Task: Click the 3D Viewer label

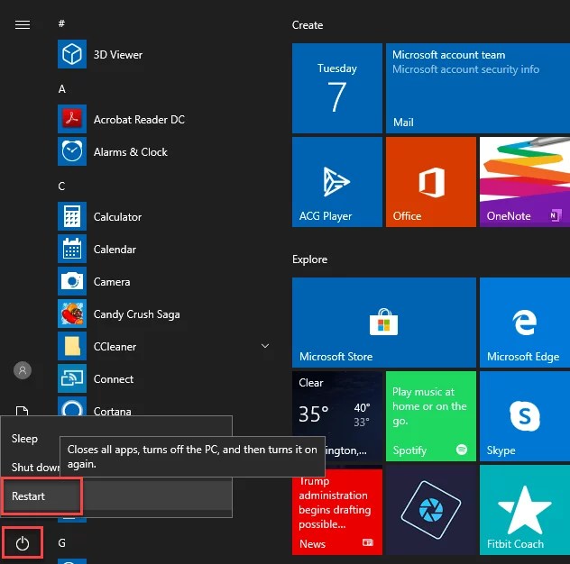Action: 118,54
